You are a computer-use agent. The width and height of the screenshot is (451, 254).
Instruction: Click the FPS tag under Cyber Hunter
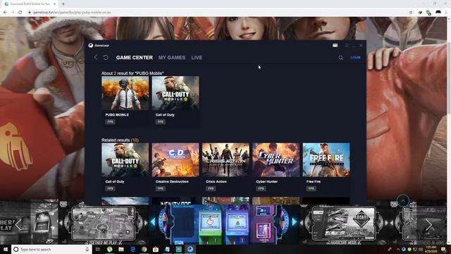click(x=261, y=188)
